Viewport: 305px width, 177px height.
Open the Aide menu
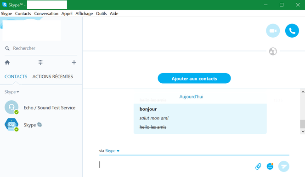pos(114,14)
